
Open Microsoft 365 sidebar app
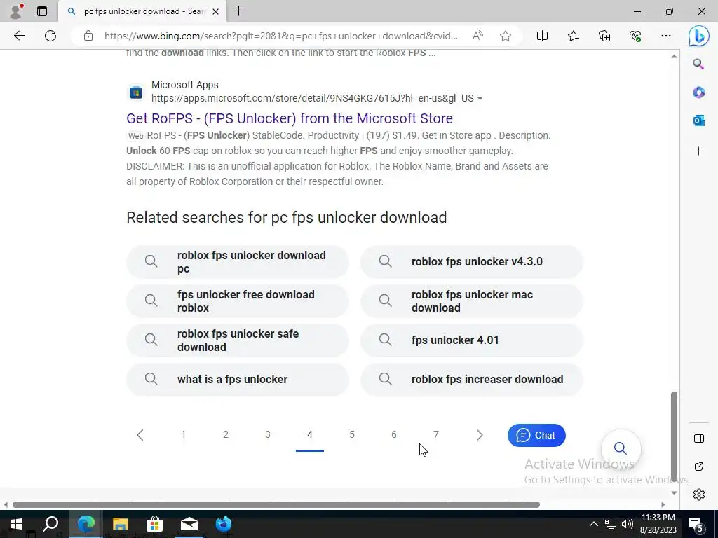(x=699, y=92)
